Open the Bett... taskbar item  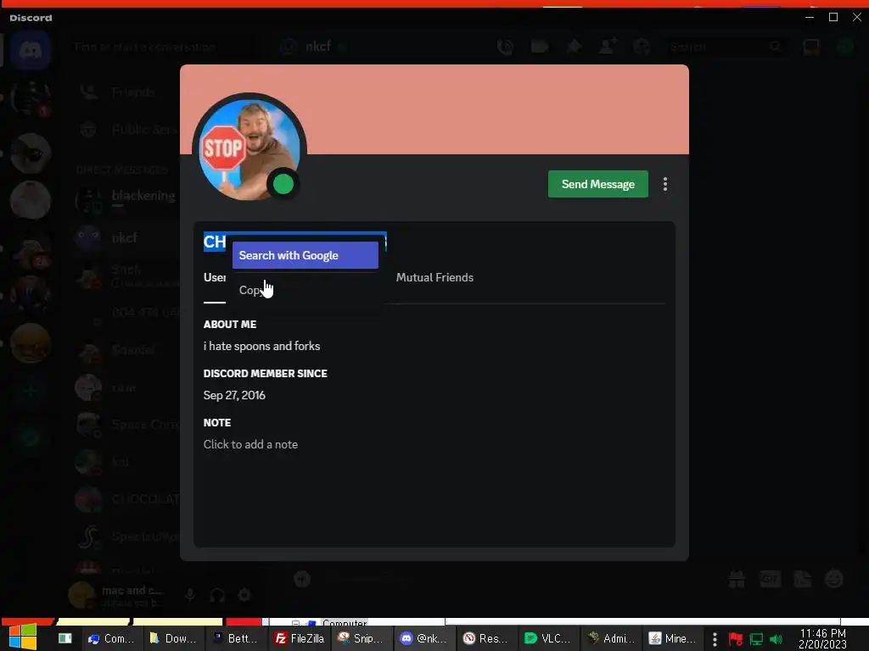(236, 638)
